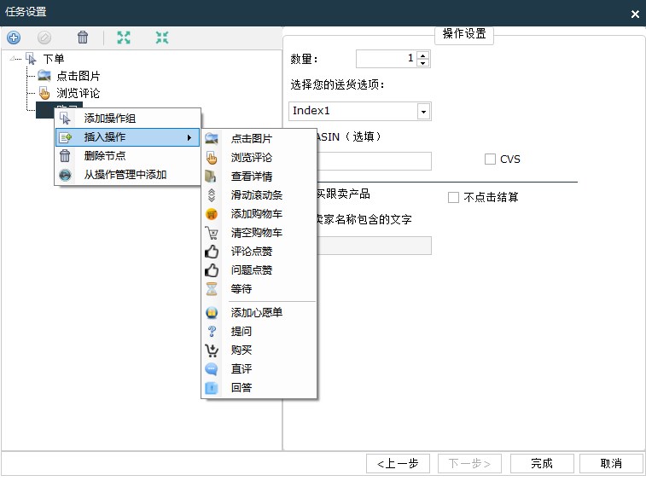The height and width of the screenshot is (481, 646).
Task: Click the 问题点赞 thumbs-up icon
Action: point(212,270)
